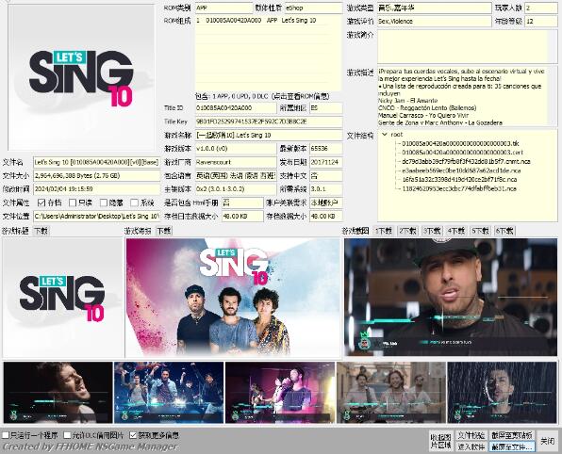Image resolution: width=562 pixels, height=454 pixels.
Task: Enable the 只运行一个程序 checkbox
Action: tap(6, 435)
